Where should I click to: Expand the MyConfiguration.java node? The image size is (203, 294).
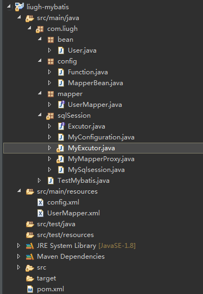(x=49, y=137)
